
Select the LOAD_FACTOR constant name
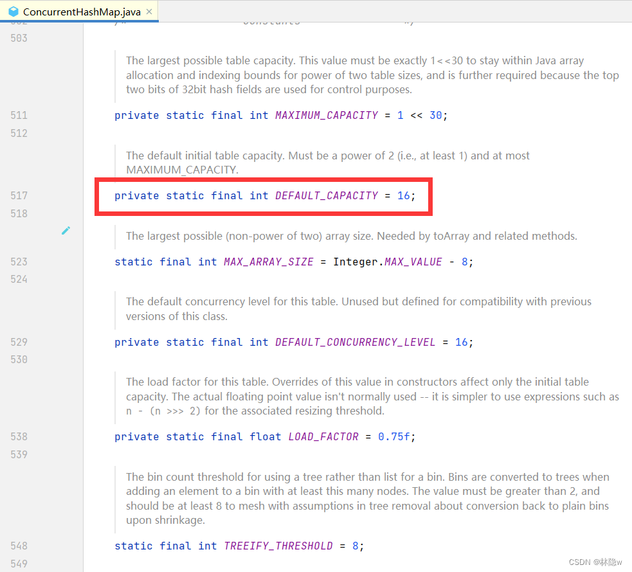click(x=323, y=436)
